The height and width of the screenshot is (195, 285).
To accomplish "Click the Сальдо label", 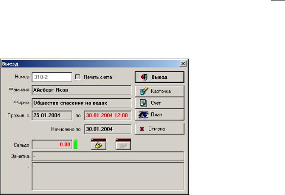I will (x=22, y=145).
